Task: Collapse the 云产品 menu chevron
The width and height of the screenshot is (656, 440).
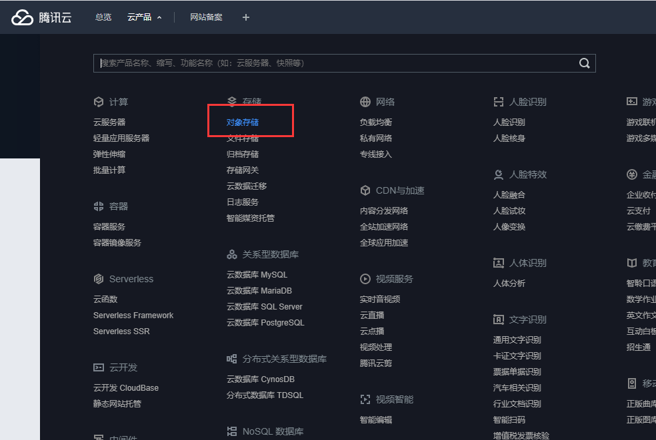Action: point(159,17)
